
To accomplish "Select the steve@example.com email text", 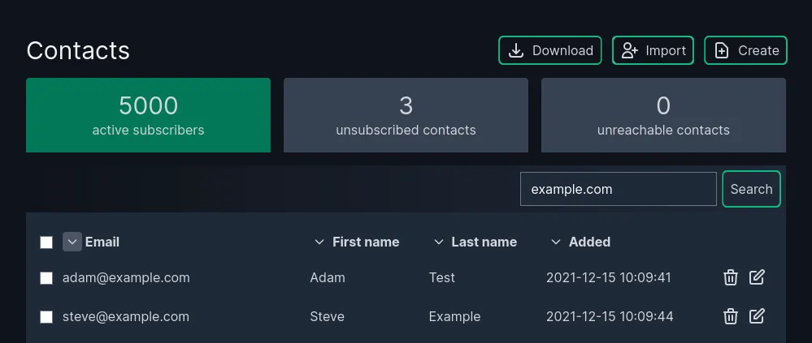I will coord(126,317).
